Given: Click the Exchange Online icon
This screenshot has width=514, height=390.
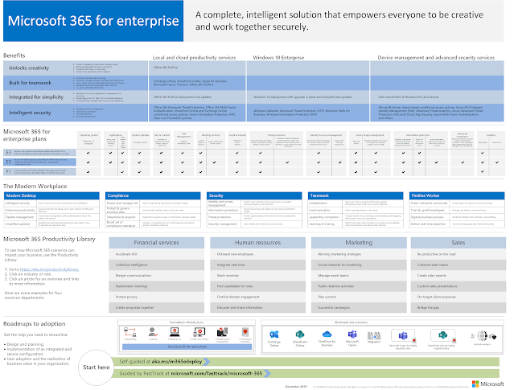Looking at the screenshot, I should [274, 335].
